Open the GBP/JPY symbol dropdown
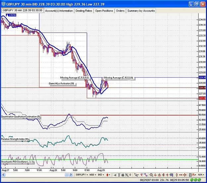This screenshot has width=207, height=183. pyautogui.click(x=82, y=175)
